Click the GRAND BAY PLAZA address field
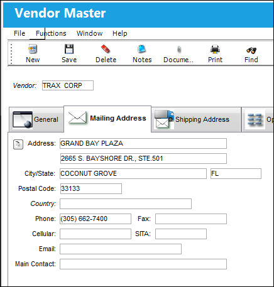274x287 pixels. (x=143, y=143)
